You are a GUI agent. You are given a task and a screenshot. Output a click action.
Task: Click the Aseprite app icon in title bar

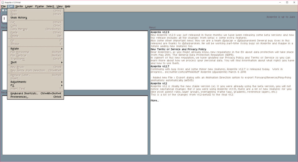click(3, 2)
